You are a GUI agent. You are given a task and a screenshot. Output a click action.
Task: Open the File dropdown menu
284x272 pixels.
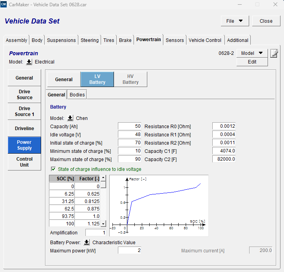click(x=235, y=21)
